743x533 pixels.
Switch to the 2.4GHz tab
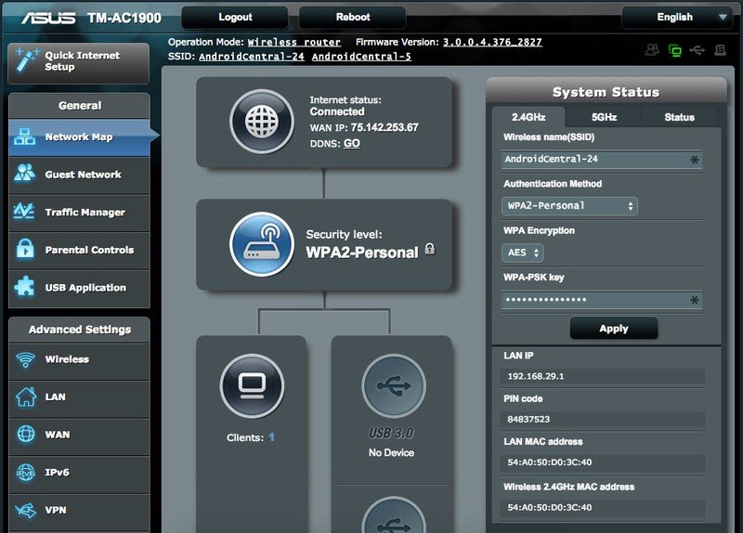(x=528, y=117)
